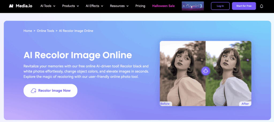Viewport: 274px width, 122px height.
Task: Go to the Pricing page
Action: click(x=140, y=6)
